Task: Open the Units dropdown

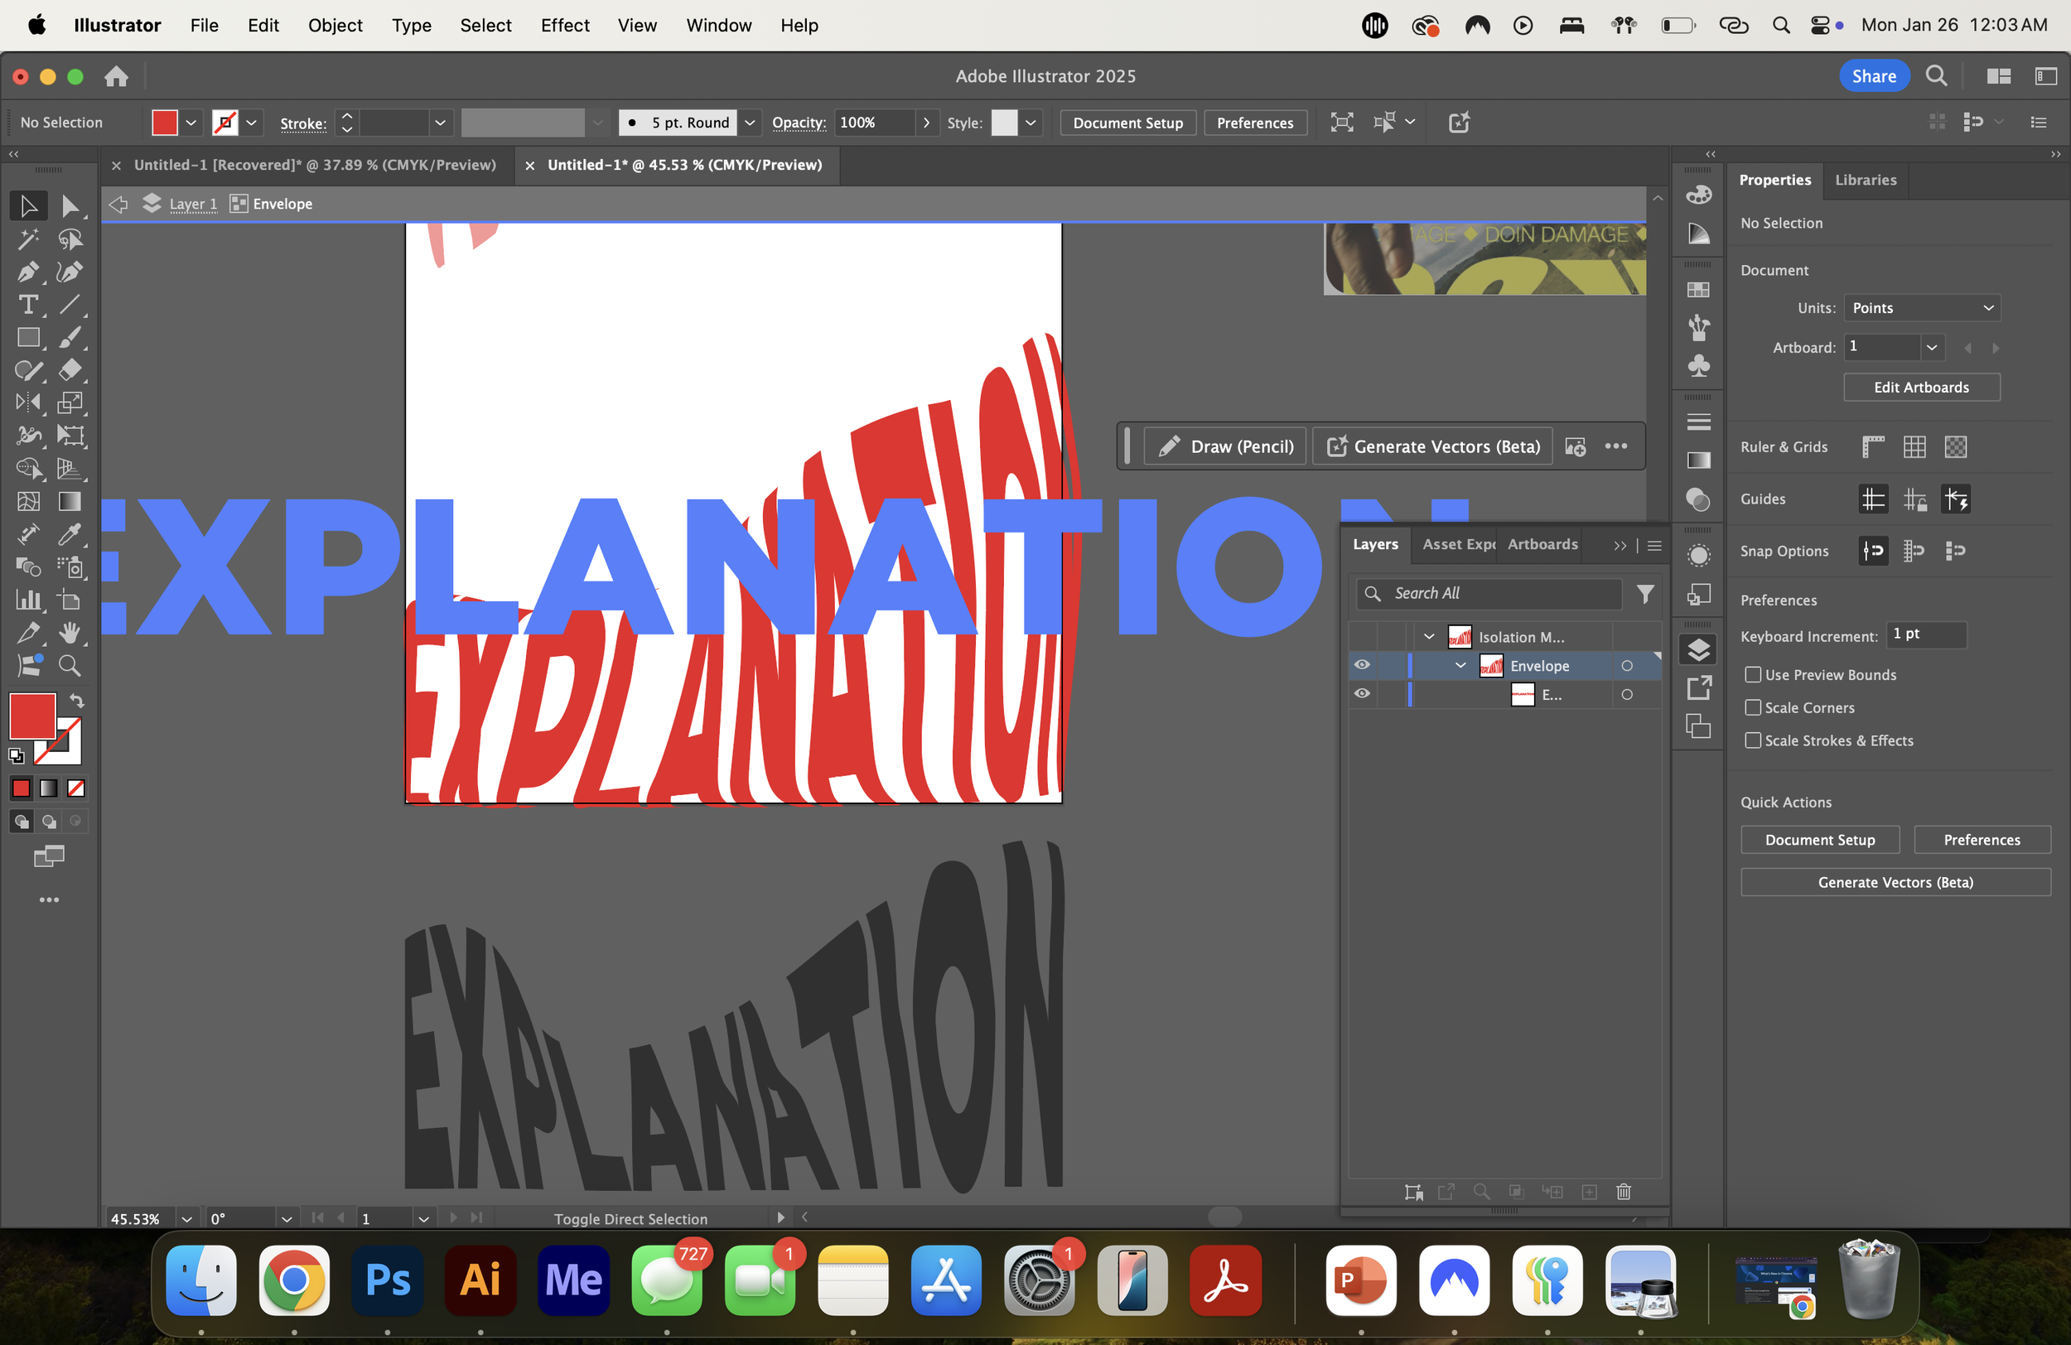Action: tap(1922, 308)
